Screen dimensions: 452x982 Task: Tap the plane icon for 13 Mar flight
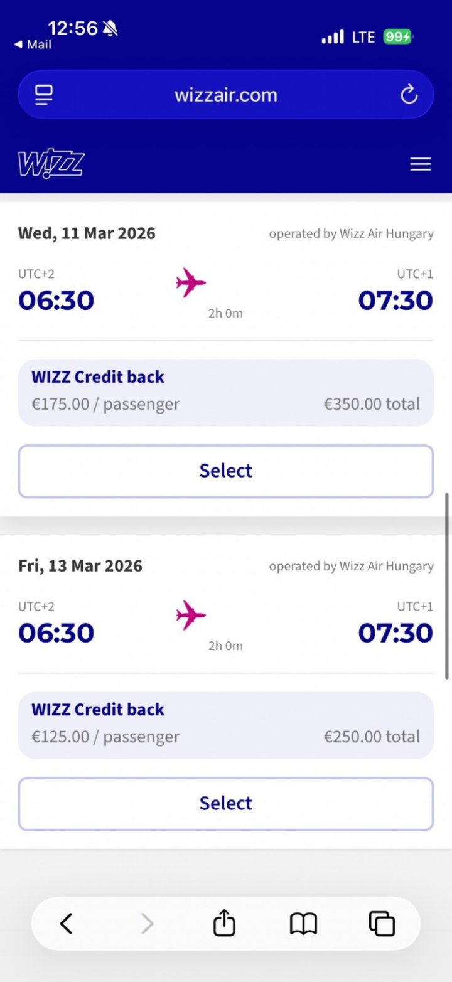191,615
